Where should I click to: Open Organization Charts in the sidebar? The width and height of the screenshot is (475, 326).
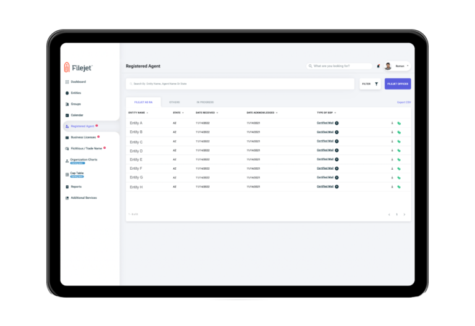82,161
